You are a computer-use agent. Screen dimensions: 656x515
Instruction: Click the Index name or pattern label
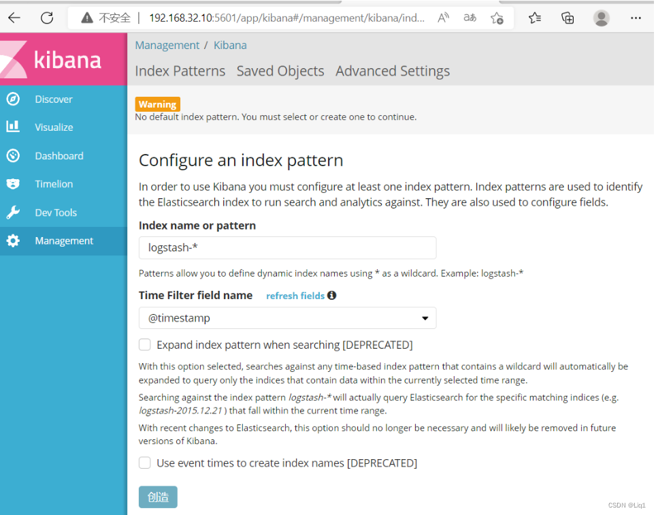coord(197,225)
